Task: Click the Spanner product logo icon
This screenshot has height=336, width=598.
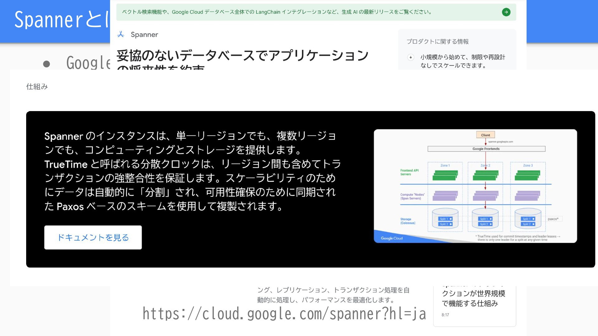Action: [x=121, y=34]
